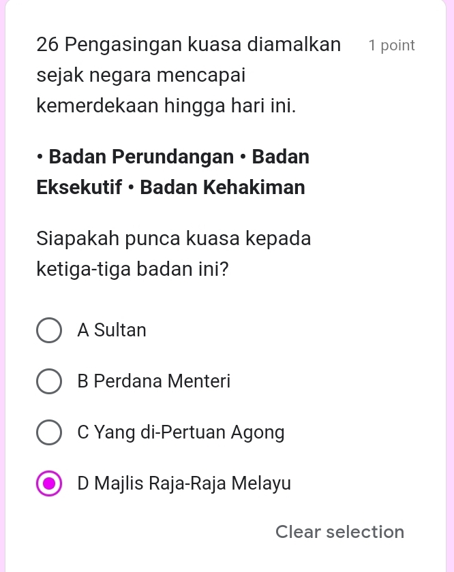Pick the C Yang di-Pertuan Agong radio circle
Screen dimensions: 454x572
pos(48,432)
